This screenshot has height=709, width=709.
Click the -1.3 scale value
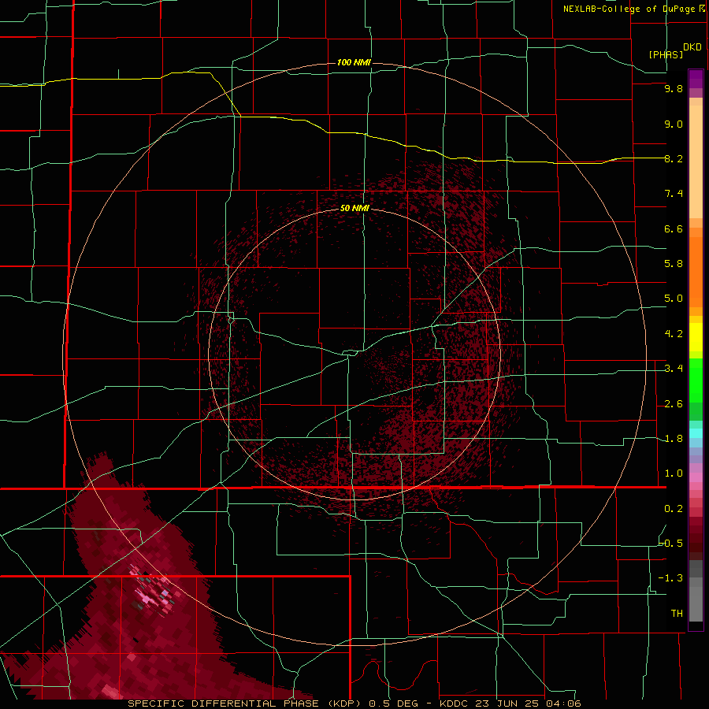[x=671, y=578]
